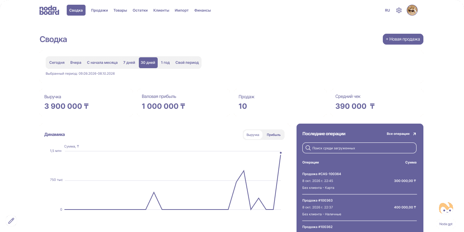Choose the С начала месяца period
Viewport: 464px width, 232px height.
tap(102, 63)
